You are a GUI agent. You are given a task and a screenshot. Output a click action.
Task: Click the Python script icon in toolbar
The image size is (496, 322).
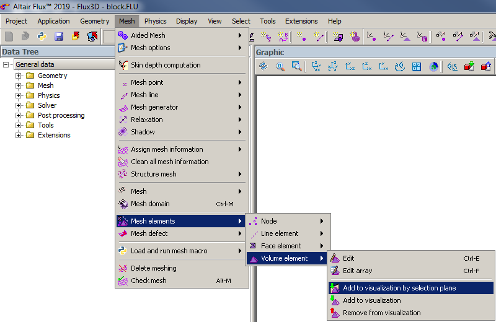(42, 37)
